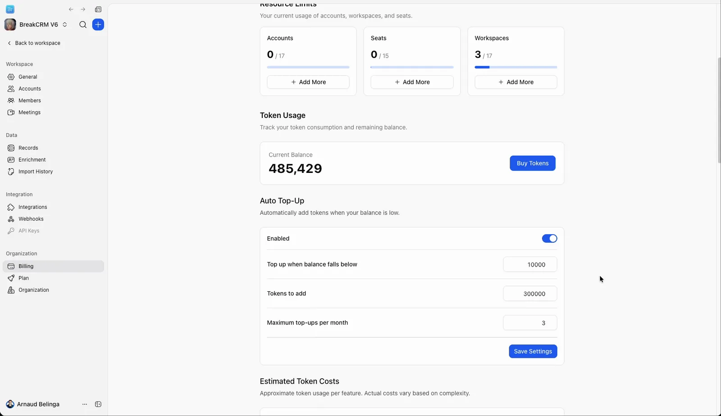The image size is (721, 416).
Task: Focus the balance falls below threshold field
Action: (530, 265)
